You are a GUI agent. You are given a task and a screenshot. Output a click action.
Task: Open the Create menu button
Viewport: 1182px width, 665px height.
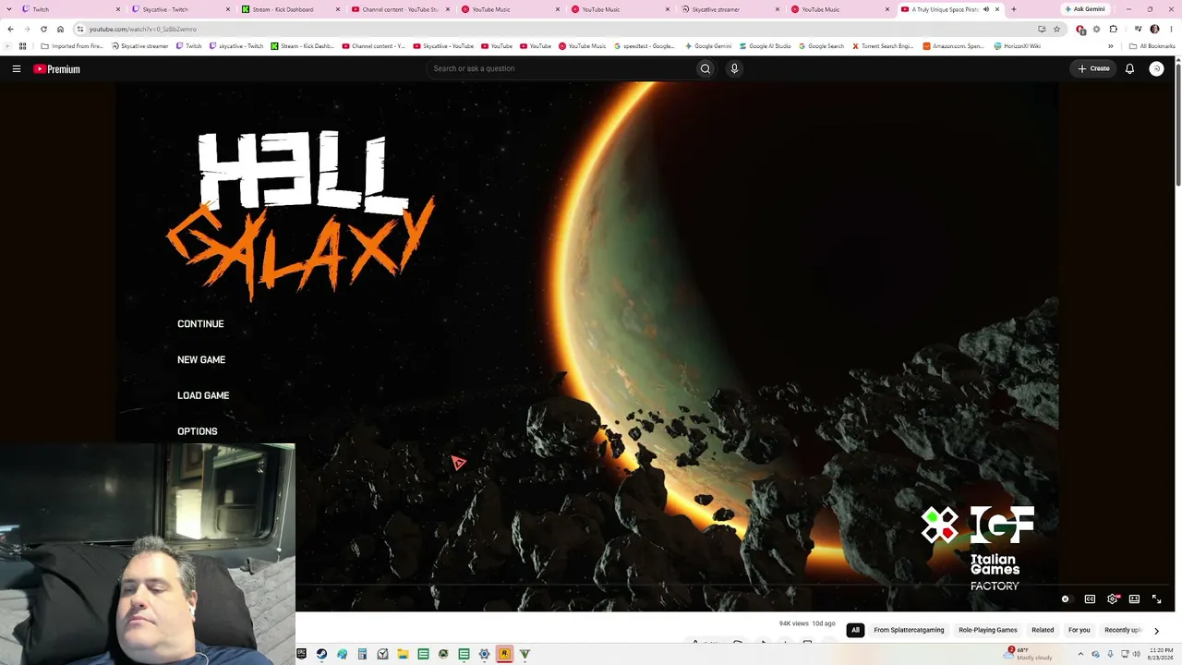[x=1093, y=68]
